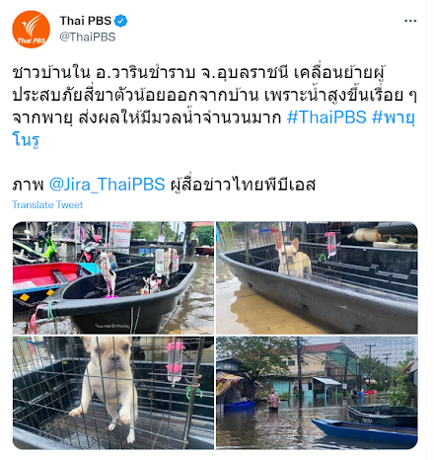Viewport: 434px width, 460px height.
Task: Open the Thai PBS profile avatar
Action: 32,30
